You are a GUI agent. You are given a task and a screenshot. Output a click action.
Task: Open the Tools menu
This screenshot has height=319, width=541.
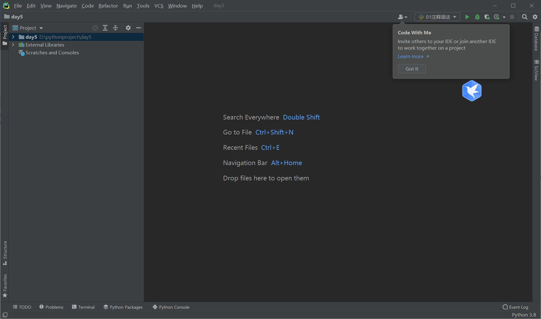(143, 6)
